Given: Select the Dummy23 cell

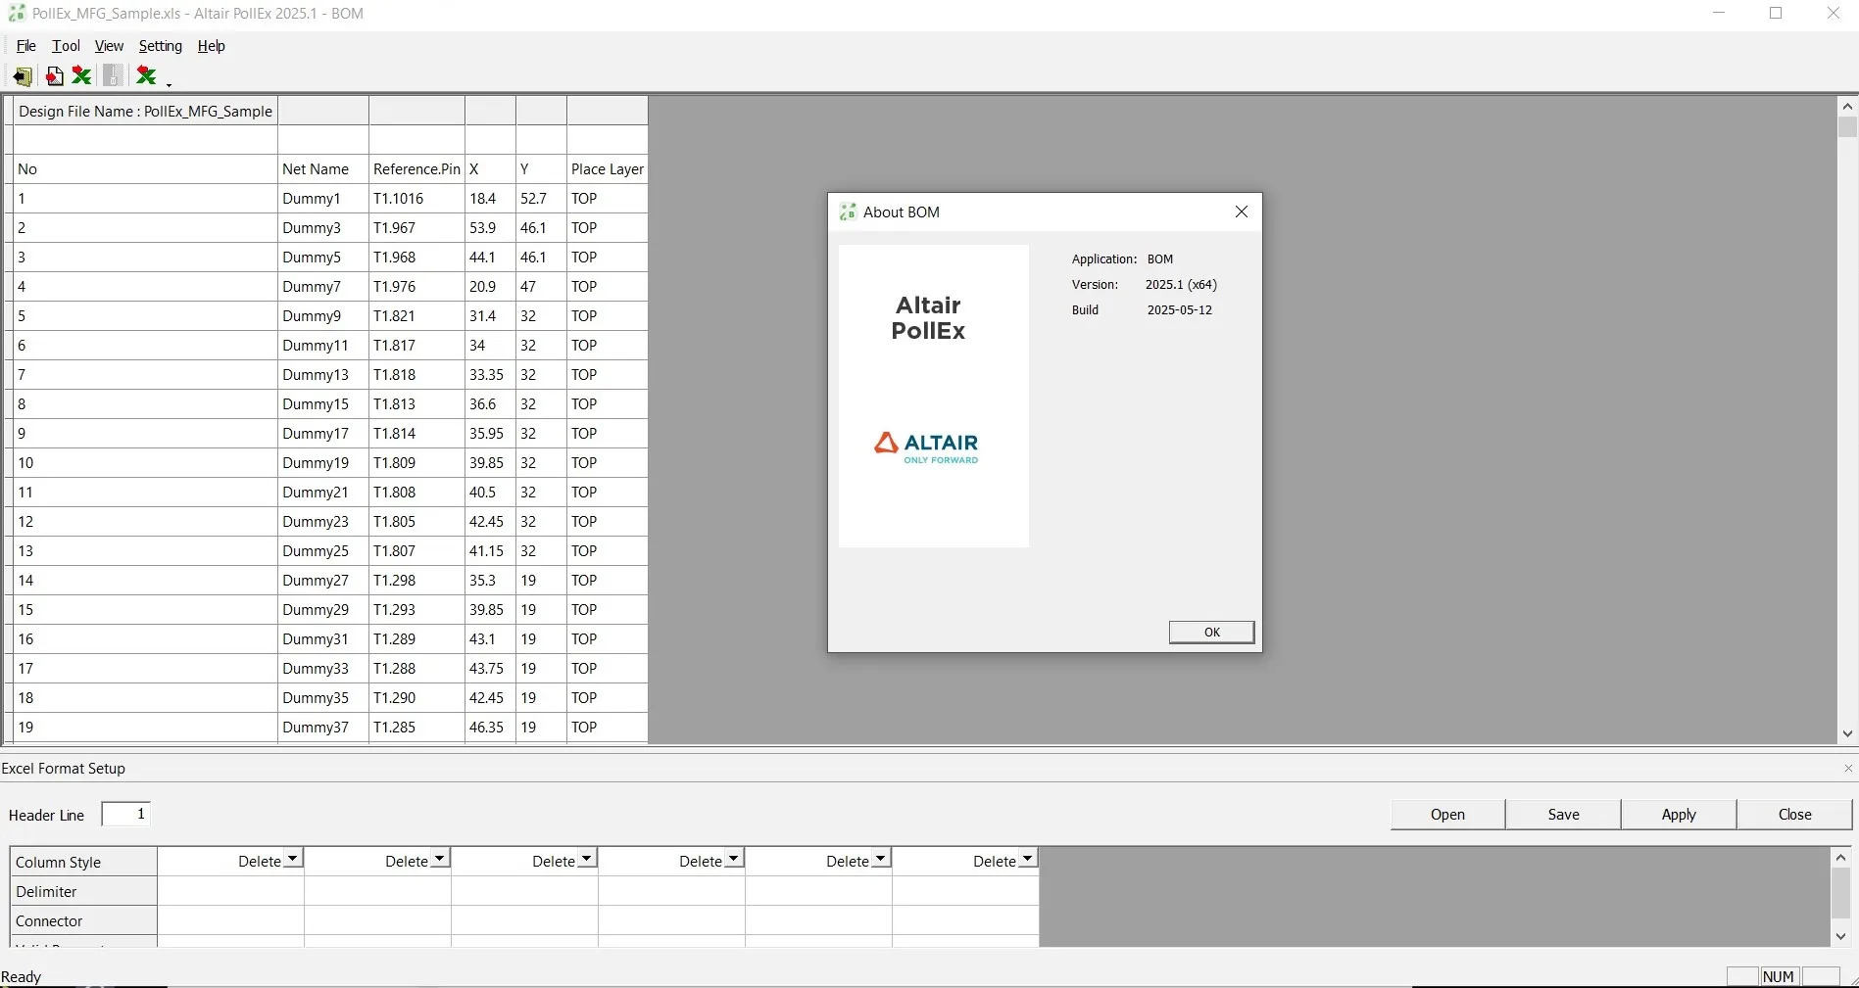Looking at the screenshot, I should 323,522.
